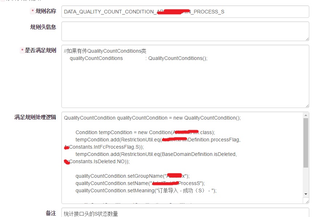Click resize handle of 满足规则处理逻辑 text area

tap(307, 202)
